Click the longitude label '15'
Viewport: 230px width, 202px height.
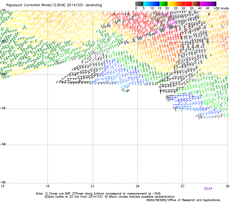(x=2, y=186)
